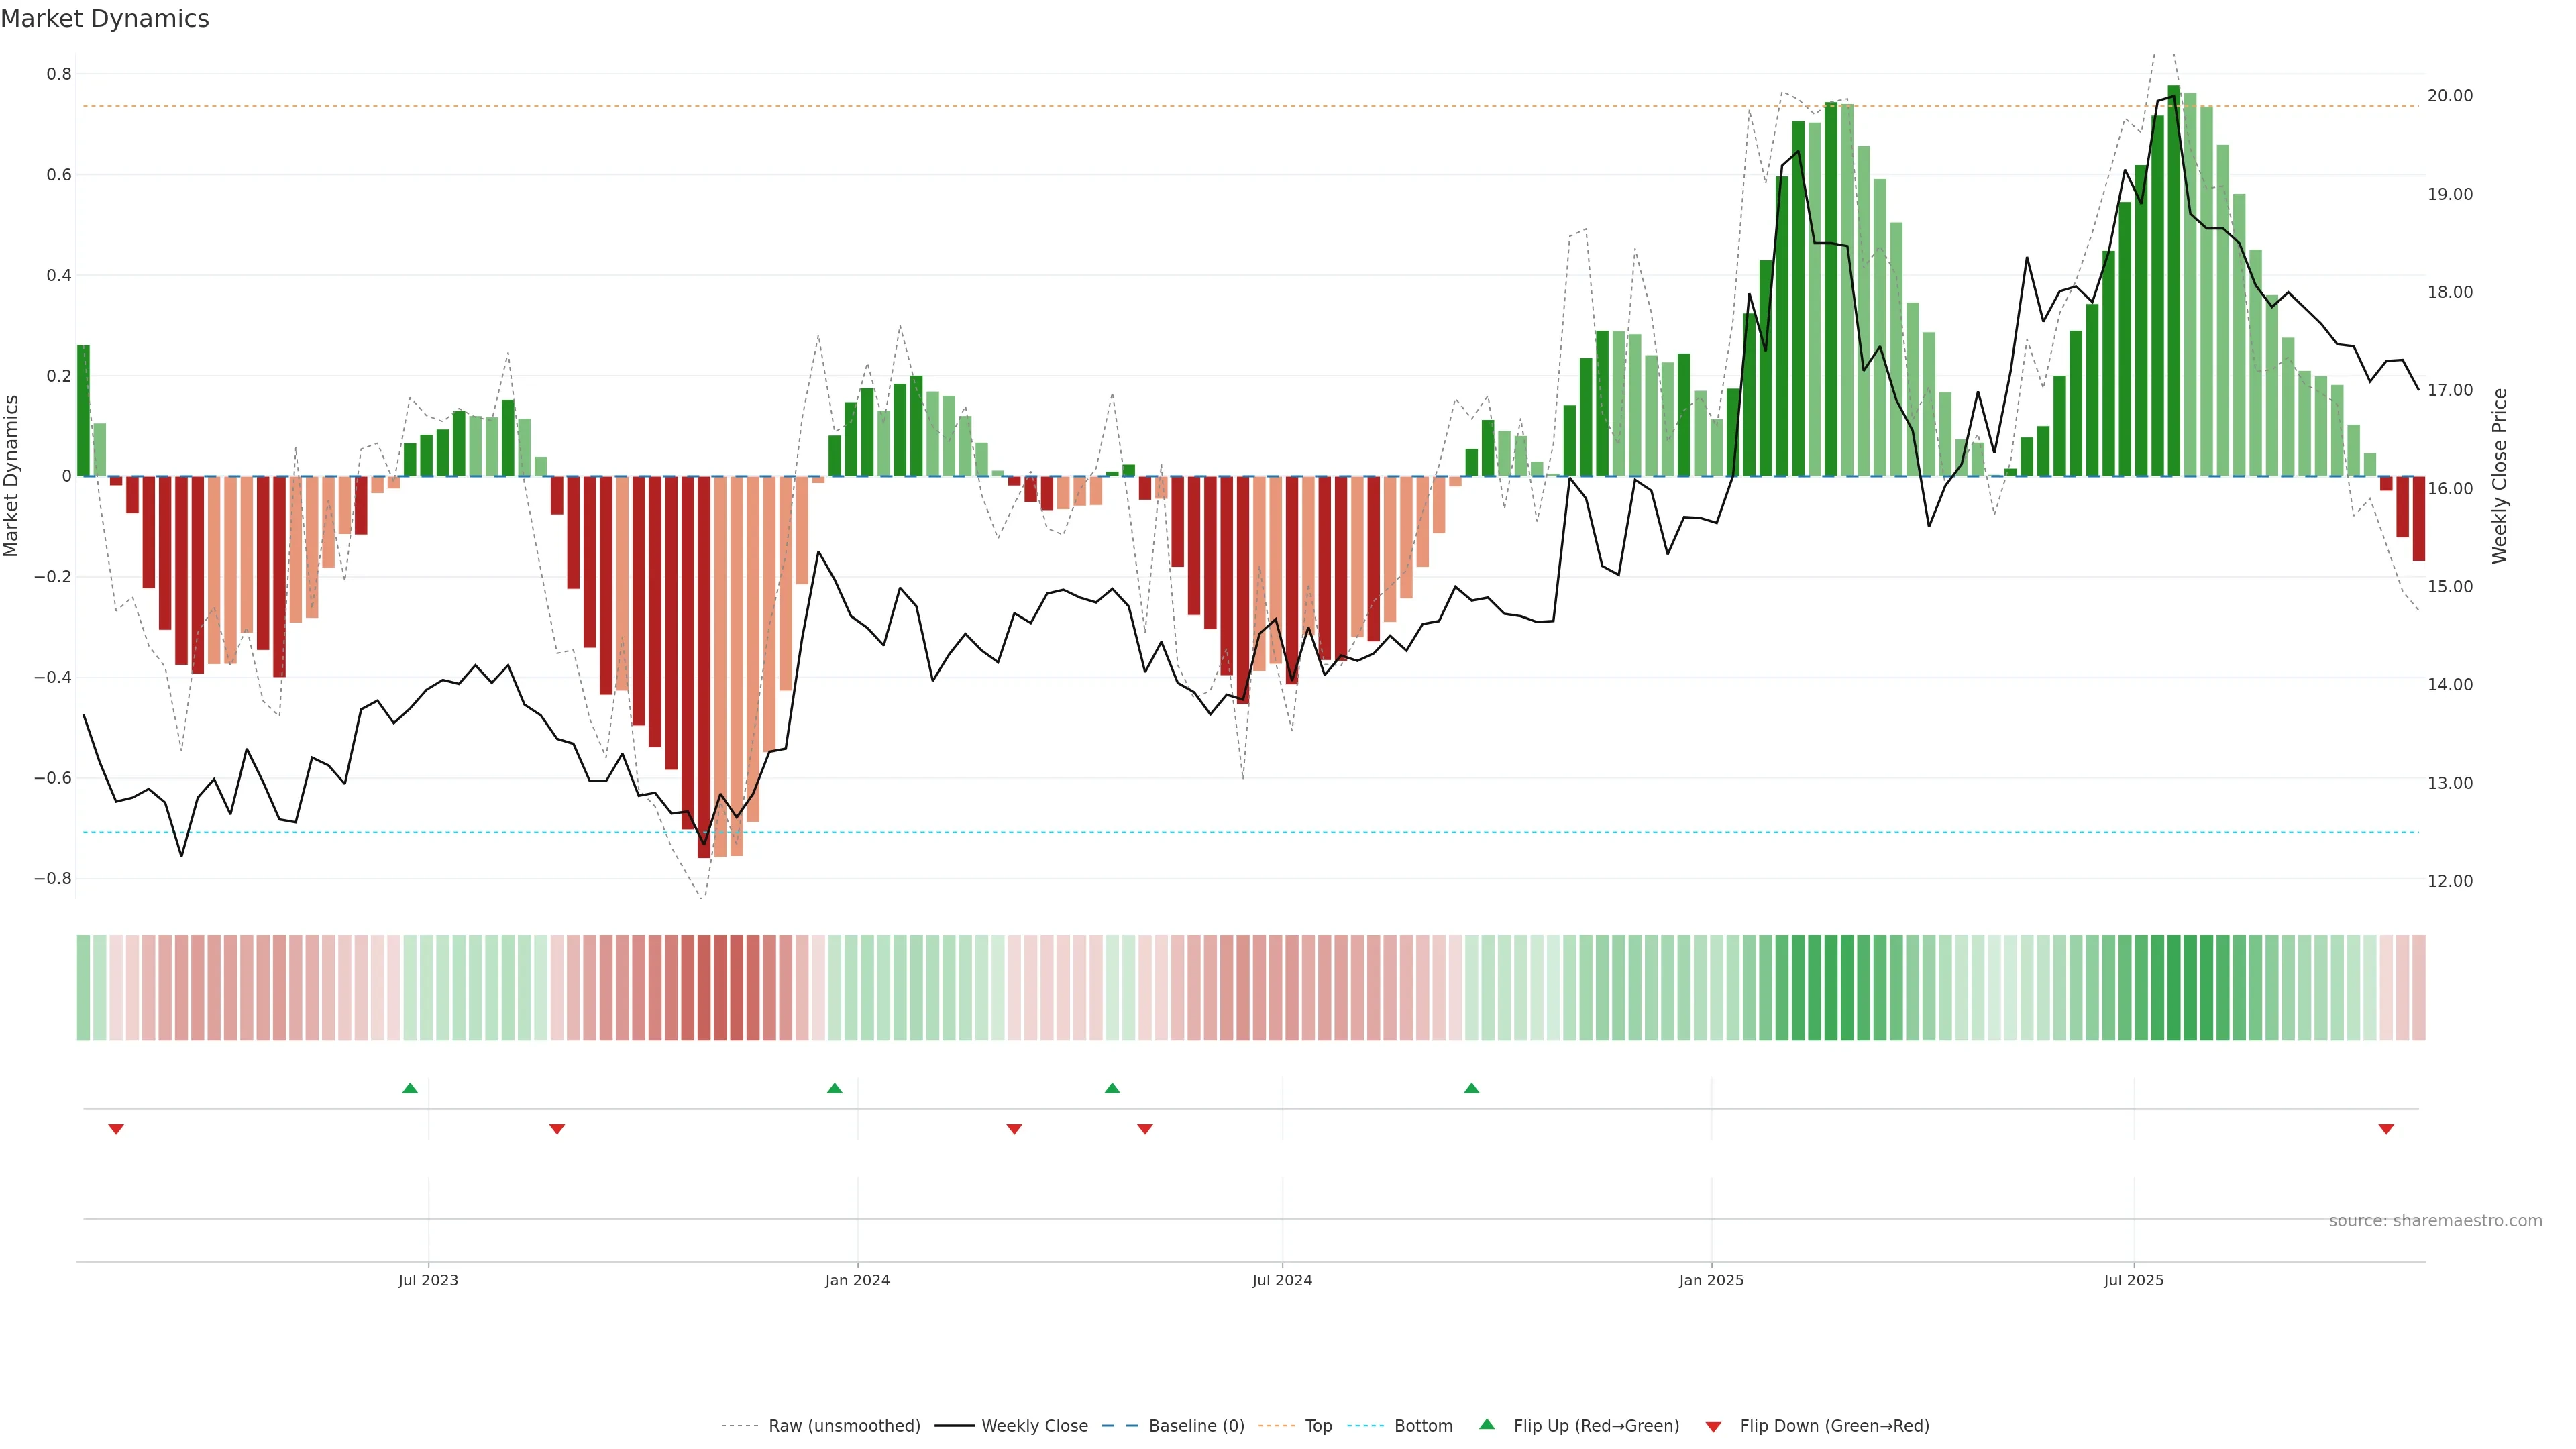This screenshot has height=1449, width=2576.
Task: Click the source: sharemaestro.com text
Action: 2435,1220
